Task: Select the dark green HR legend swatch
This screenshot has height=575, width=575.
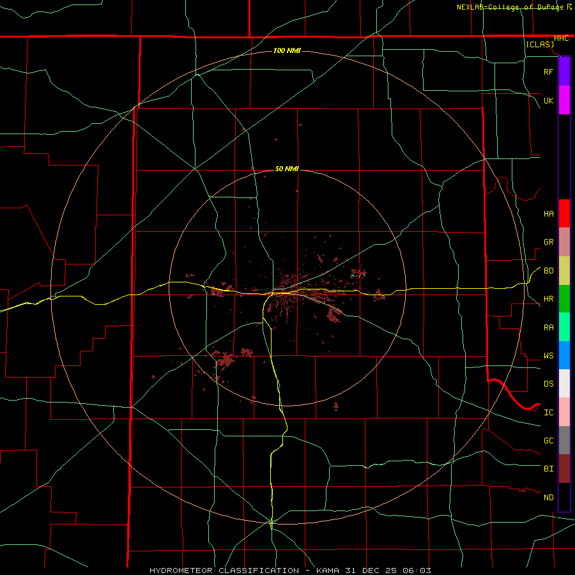Action: tap(564, 299)
